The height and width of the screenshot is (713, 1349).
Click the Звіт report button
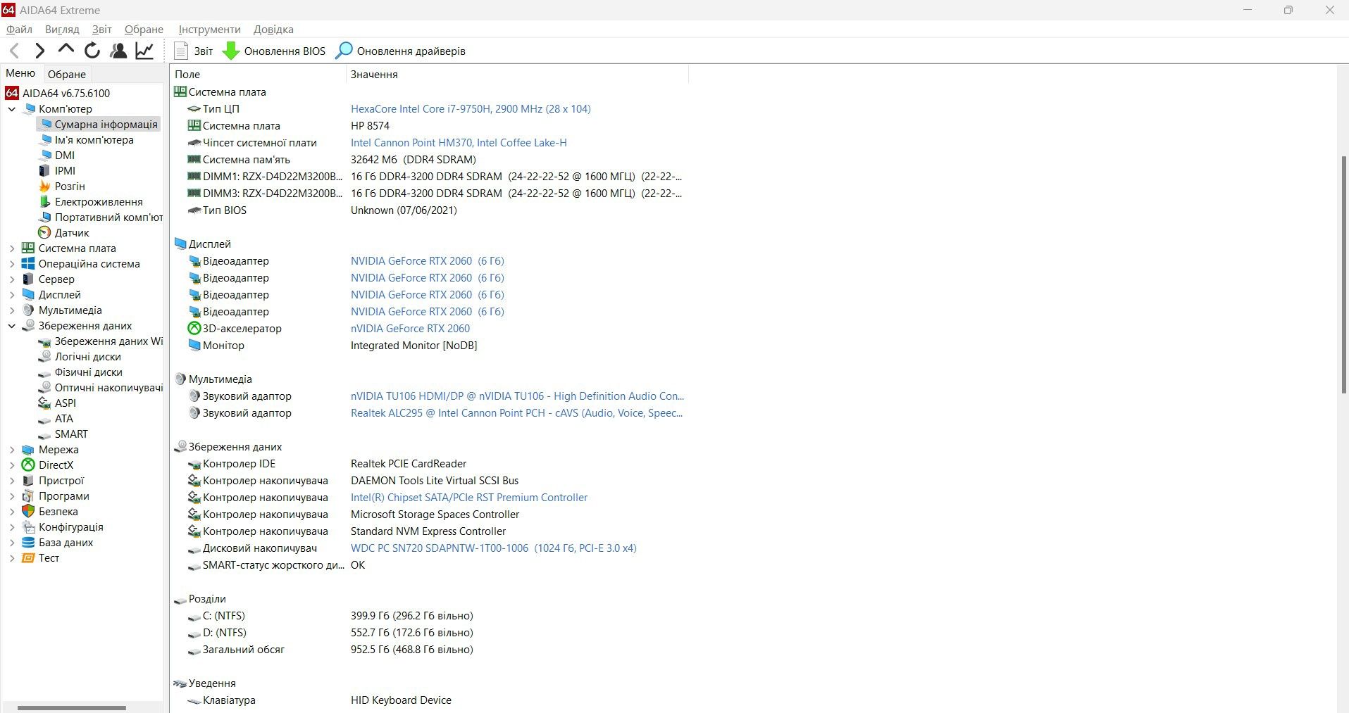pos(193,51)
